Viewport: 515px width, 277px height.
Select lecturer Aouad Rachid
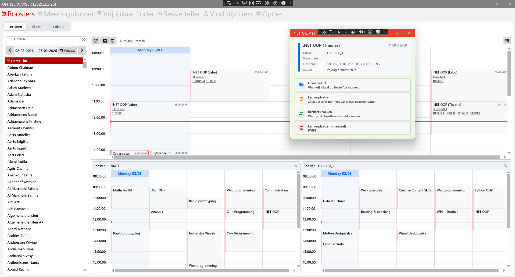tap(44, 269)
